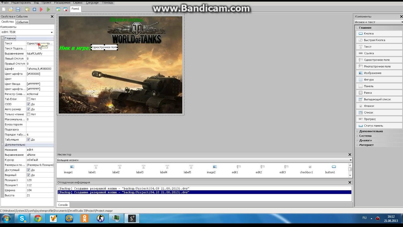This screenshot has width=403, height=227.
Task: Pick the Флажок component
Action: 379,106
